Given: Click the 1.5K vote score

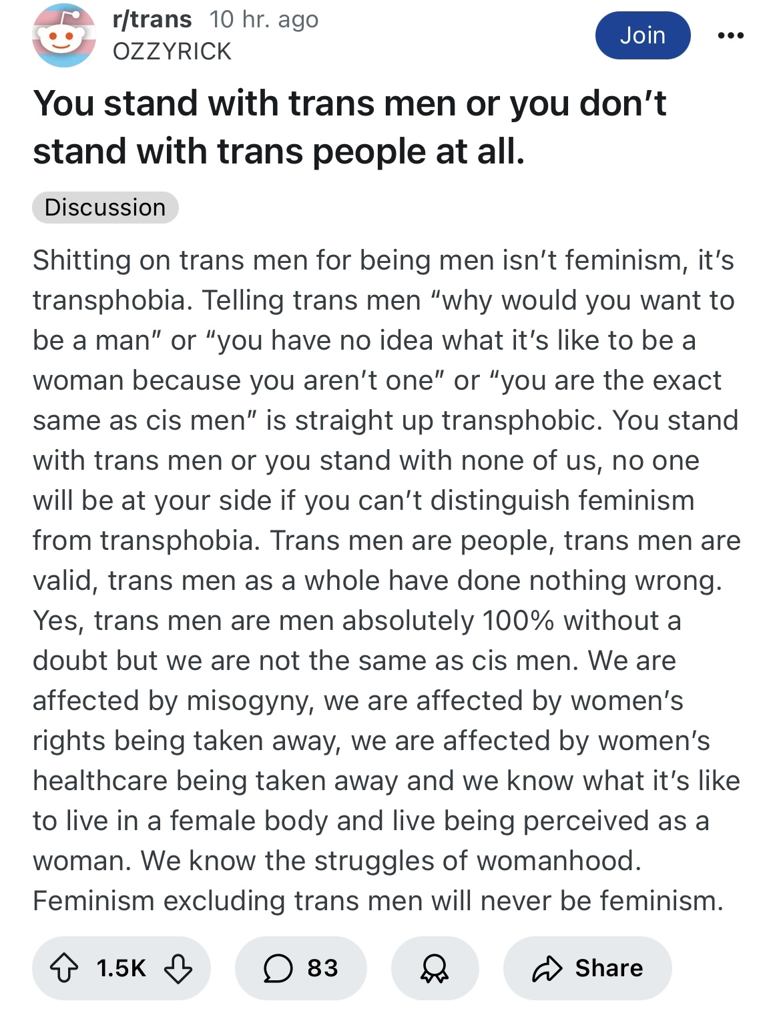Looking at the screenshot, I should click(x=121, y=968).
